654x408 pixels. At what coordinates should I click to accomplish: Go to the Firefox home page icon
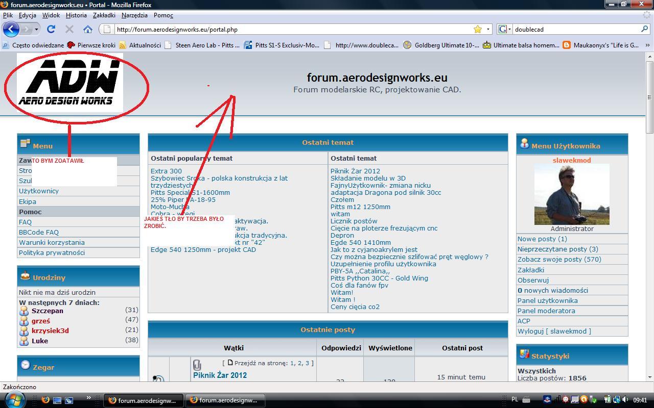pos(88,29)
